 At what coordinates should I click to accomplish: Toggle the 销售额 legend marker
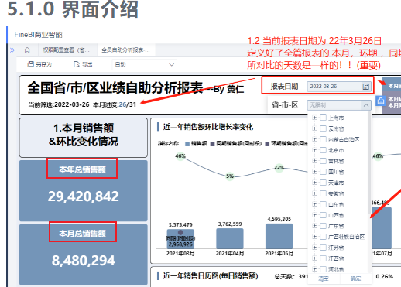pos(187,144)
